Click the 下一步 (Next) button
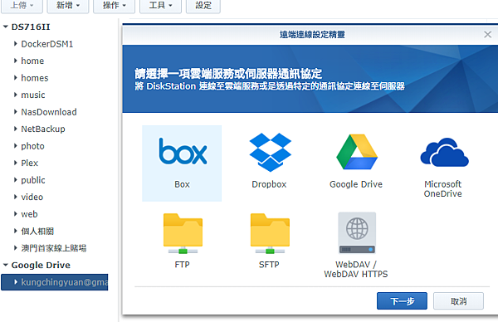Image resolution: width=498 pixels, height=322 pixels. 402,300
